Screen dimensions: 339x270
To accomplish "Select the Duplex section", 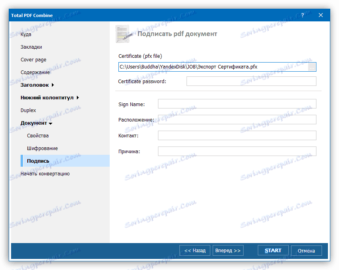I will pos(28,110).
